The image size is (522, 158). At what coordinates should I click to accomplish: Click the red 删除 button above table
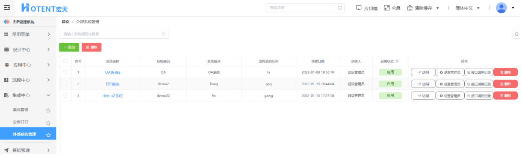91,47
